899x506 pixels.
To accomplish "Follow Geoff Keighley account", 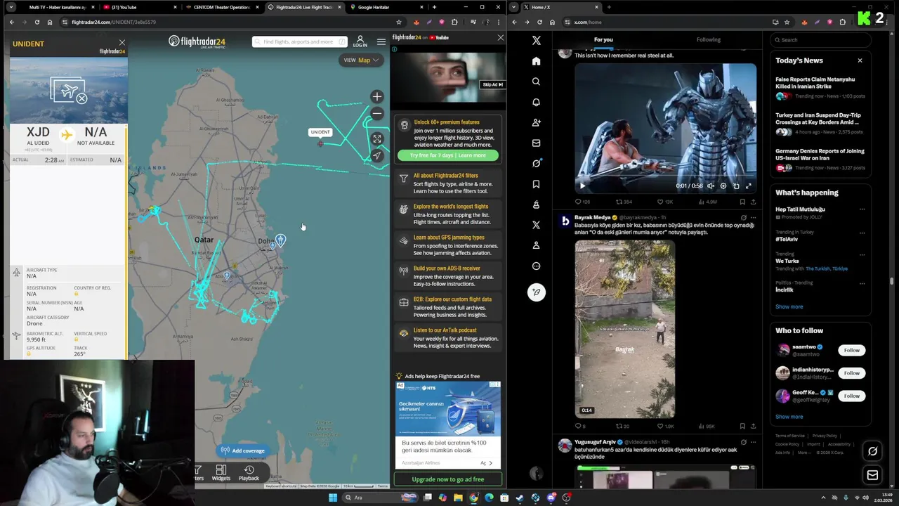I will 852,396.
